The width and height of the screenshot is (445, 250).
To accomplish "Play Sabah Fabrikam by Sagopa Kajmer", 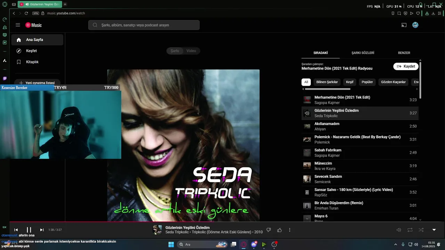I will tap(360, 152).
